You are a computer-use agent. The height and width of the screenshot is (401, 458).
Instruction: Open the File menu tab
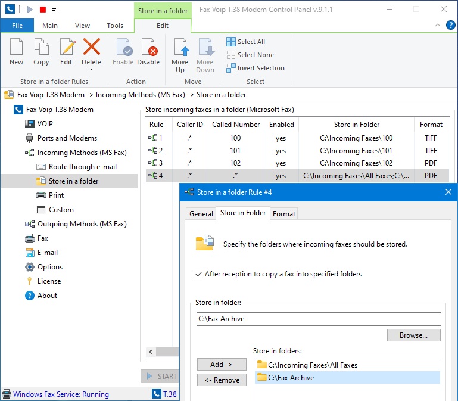click(17, 26)
